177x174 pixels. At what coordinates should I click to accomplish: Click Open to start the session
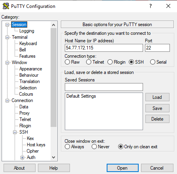pyautogui.click(x=122, y=168)
